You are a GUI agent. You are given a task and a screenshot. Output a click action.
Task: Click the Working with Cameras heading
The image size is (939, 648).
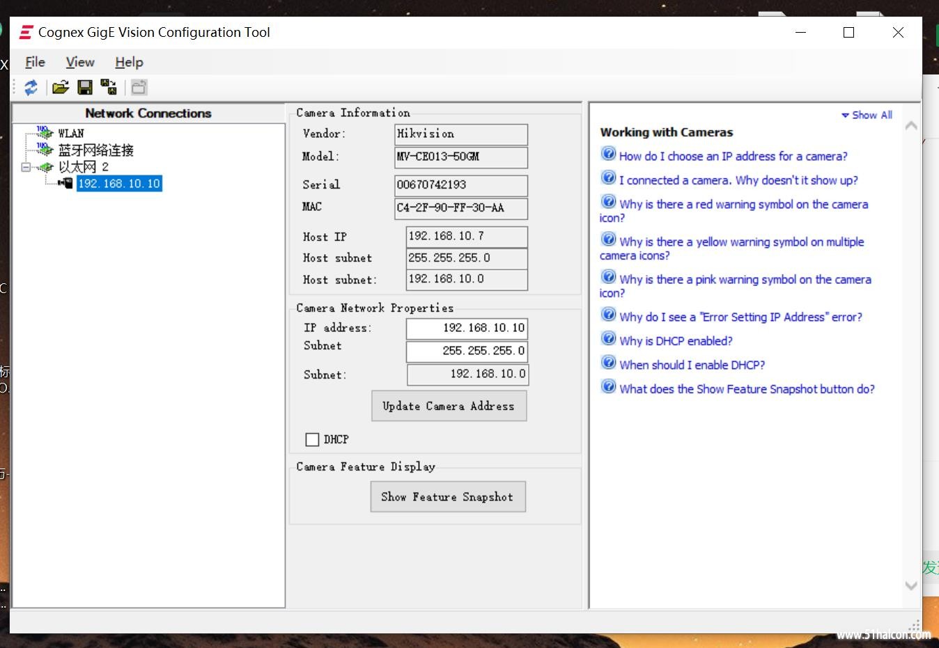[667, 132]
